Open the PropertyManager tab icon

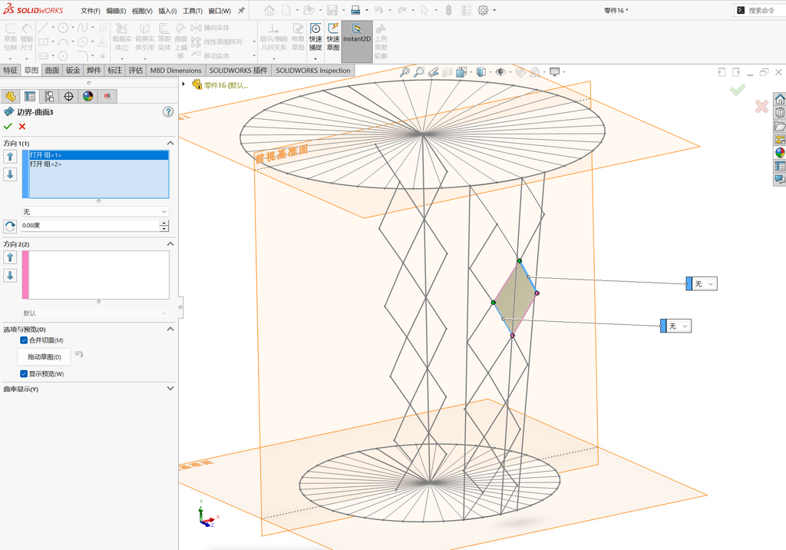click(x=30, y=96)
